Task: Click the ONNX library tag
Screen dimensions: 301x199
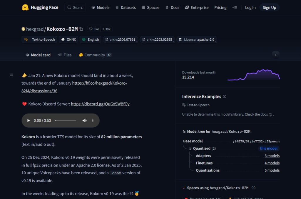Action: 68,40
